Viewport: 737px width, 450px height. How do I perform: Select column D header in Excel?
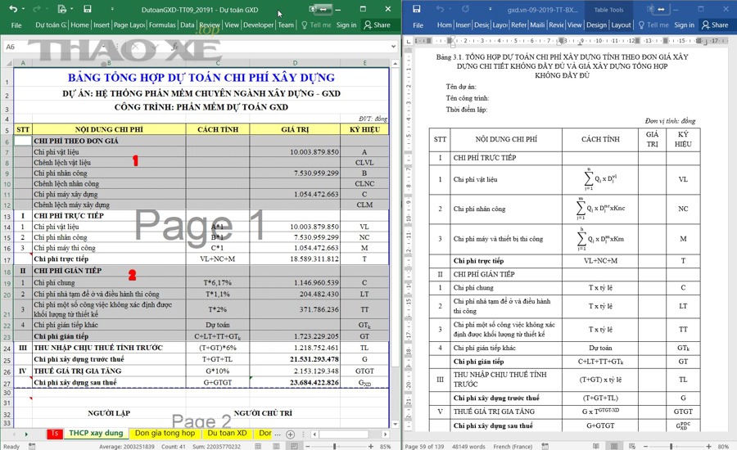[295, 62]
